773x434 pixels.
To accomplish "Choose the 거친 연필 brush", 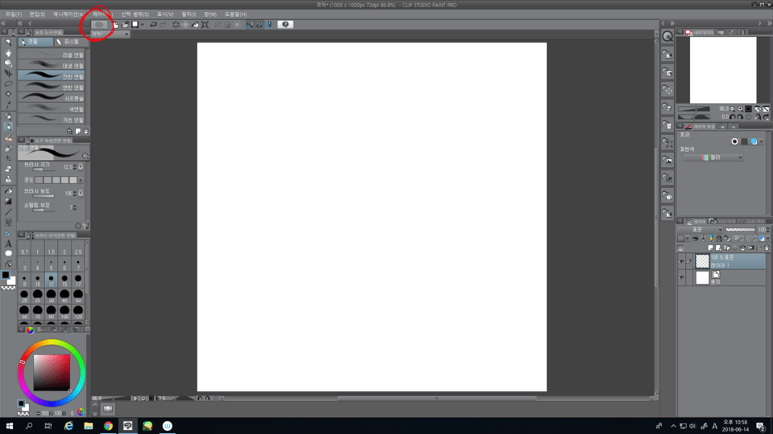I will [52, 120].
